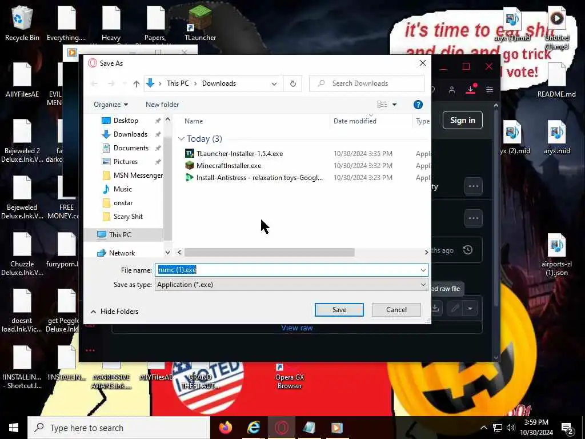
Task: Open the Organize menu
Action: (x=110, y=105)
